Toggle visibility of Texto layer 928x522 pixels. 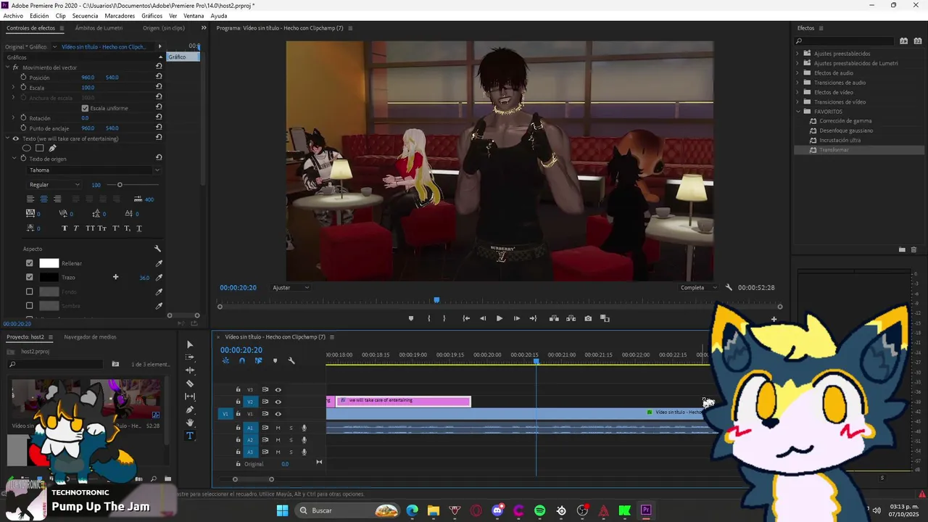16,138
